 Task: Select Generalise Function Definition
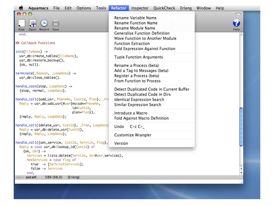pos(152,33)
